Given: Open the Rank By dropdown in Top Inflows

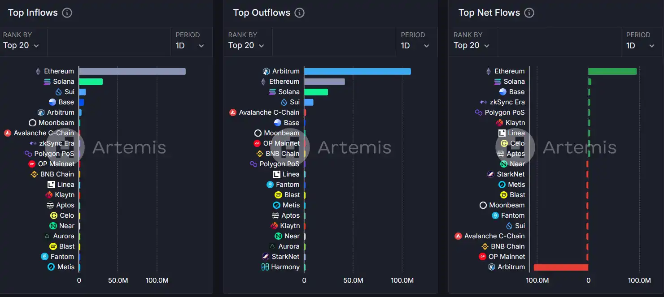Looking at the screenshot, I should pyautogui.click(x=21, y=45).
